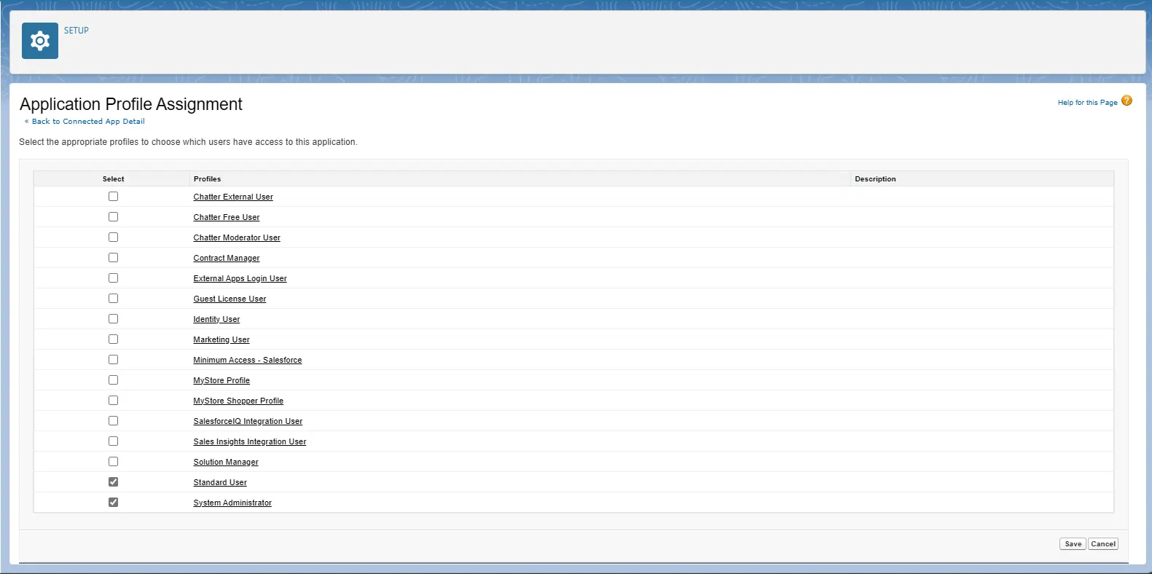The image size is (1152, 574).
Task: Check the Chatter External User checkbox
Action: (x=113, y=196)
